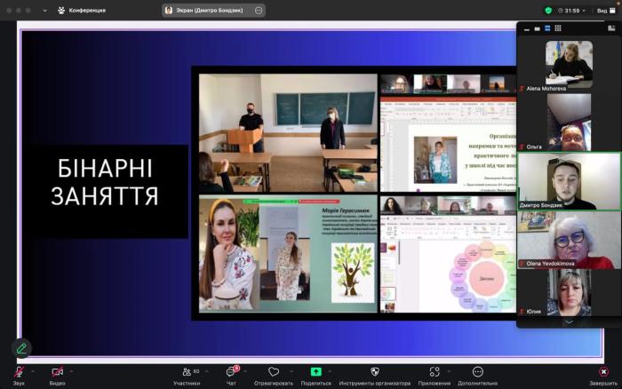The width and height of the screenshot is (622, 389).
Task: Open audio options arrow next to Звук
Action: tap(33, 371)
